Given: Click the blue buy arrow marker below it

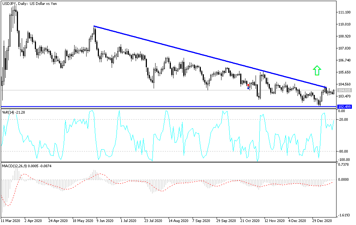Looking at the screenshot, I should coord(248,88).
